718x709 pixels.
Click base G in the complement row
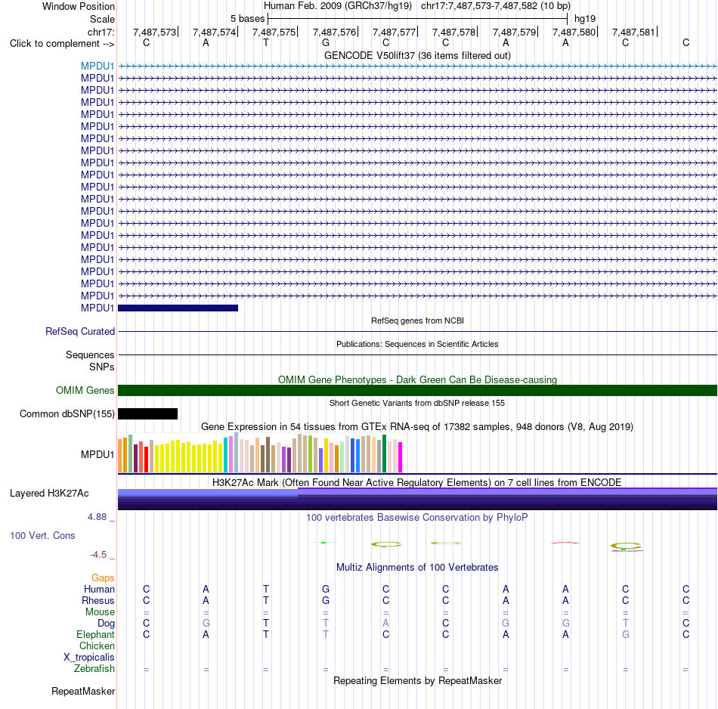326,42
